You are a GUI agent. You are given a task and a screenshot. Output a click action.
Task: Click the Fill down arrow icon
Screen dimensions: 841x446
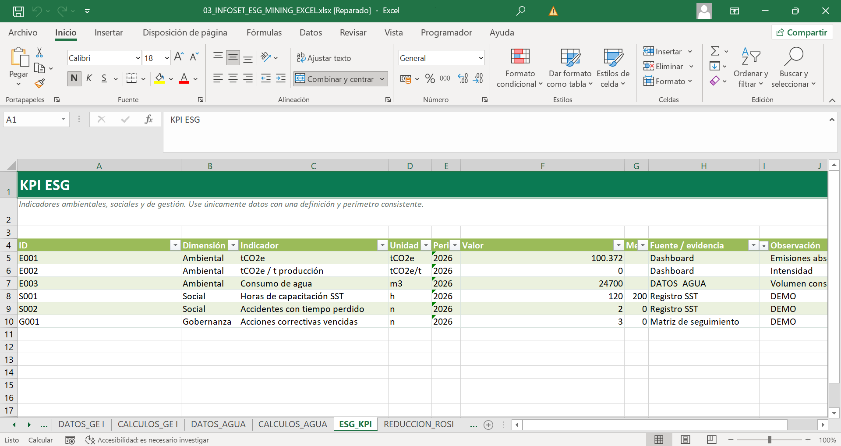coord(715,66)
